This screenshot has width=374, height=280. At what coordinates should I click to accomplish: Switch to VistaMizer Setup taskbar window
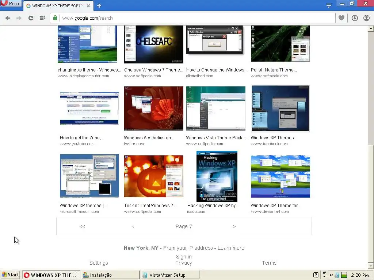169,275
